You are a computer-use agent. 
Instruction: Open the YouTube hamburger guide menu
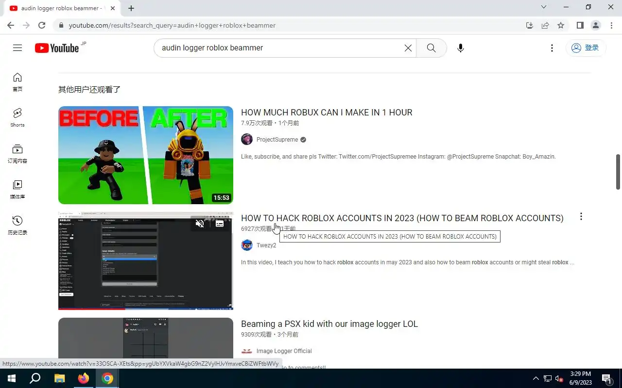click(17, 48)
